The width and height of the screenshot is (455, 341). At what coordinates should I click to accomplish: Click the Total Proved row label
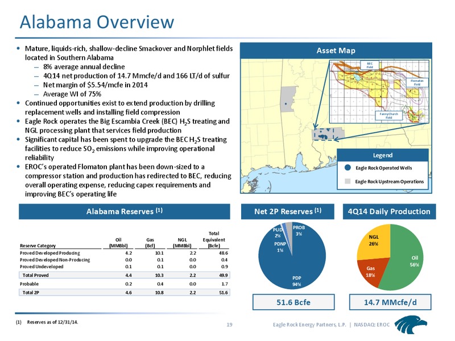pyautogui.click(x=35, y=275)
